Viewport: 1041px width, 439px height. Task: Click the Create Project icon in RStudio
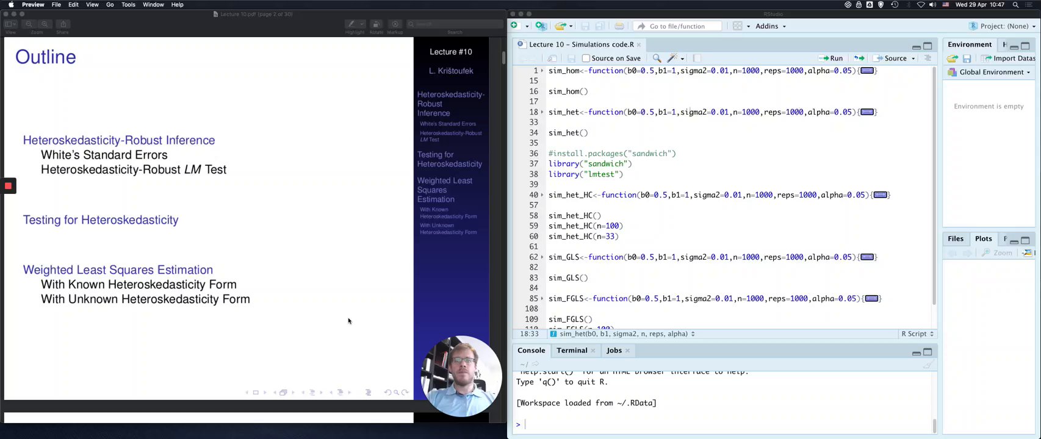pos(540,26)
